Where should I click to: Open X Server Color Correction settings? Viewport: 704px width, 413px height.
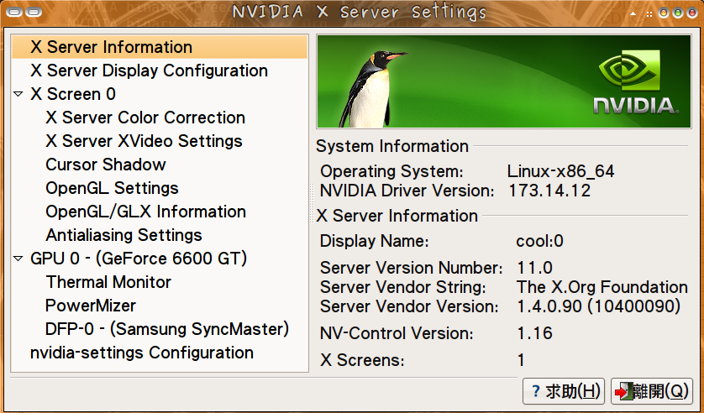pyautogui.click(x=145, y=118)
